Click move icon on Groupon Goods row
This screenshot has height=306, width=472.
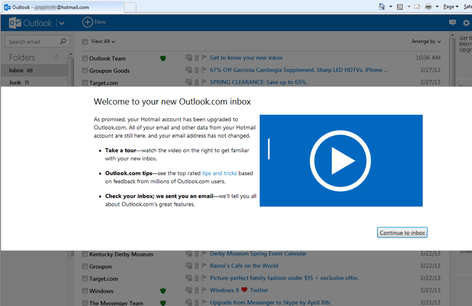189,70
